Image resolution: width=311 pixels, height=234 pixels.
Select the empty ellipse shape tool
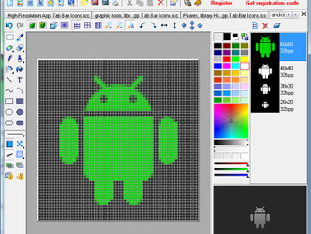pos(9,112)
